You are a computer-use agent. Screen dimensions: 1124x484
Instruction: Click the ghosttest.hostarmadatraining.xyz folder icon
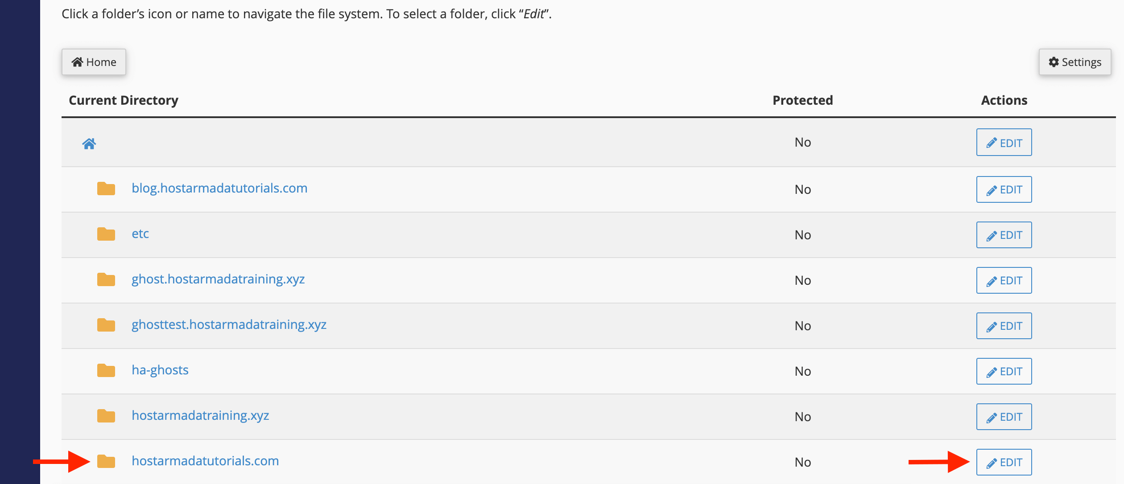click(x=106, y=325)
